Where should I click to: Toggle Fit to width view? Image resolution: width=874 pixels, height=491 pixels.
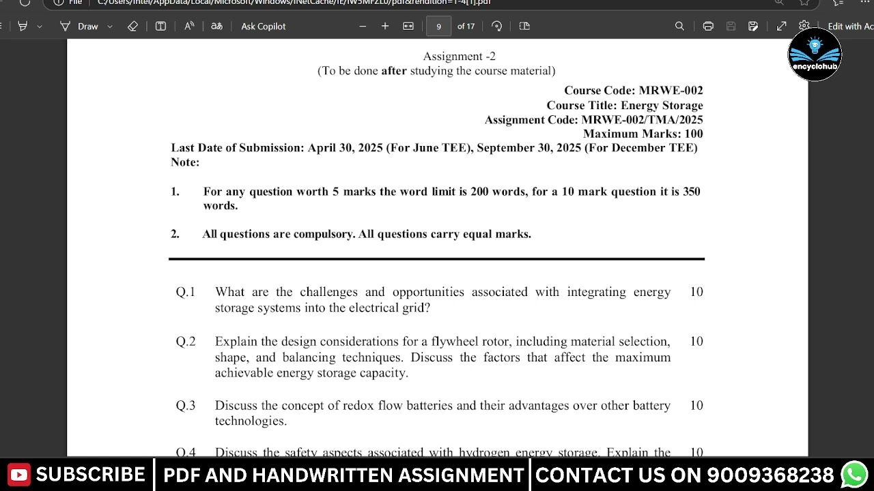click(408, 26)
